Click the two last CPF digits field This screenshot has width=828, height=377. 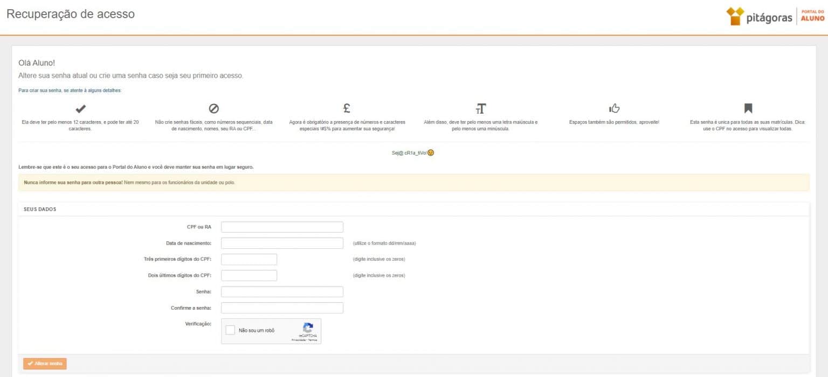tap(249, 275)
